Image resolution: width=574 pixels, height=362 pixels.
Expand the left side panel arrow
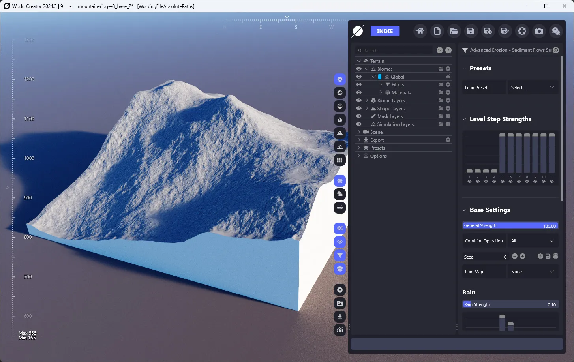coord(7,187)
